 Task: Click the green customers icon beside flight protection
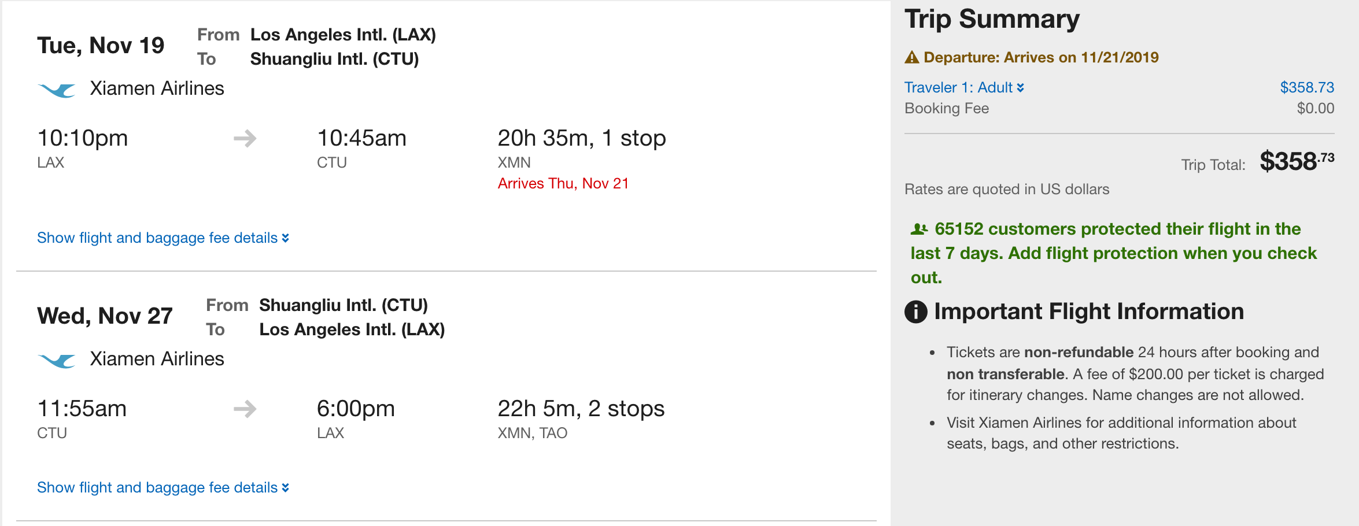pos(919,229)
